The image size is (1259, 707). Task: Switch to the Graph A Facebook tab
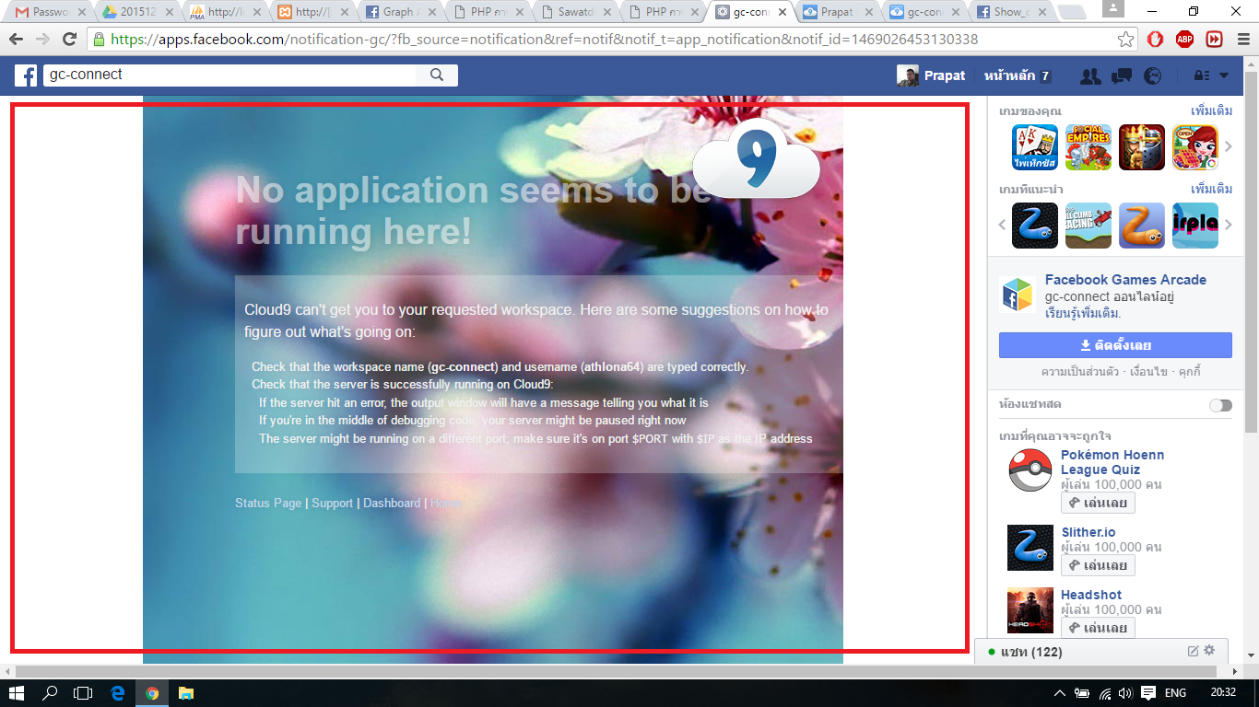point(400,12)
